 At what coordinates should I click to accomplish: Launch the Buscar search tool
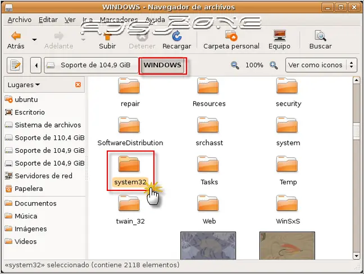(320, 40)
